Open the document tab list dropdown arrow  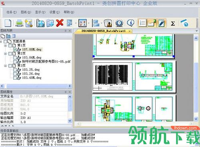[197, 31]
